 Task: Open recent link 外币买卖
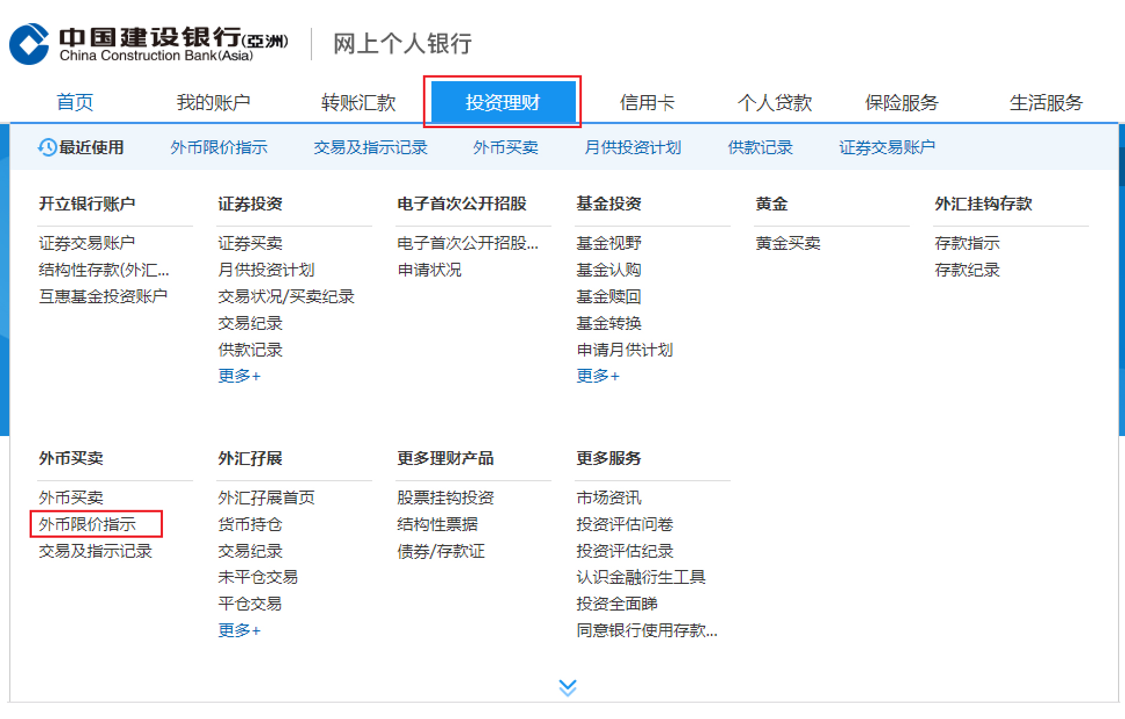click(506, 147)
